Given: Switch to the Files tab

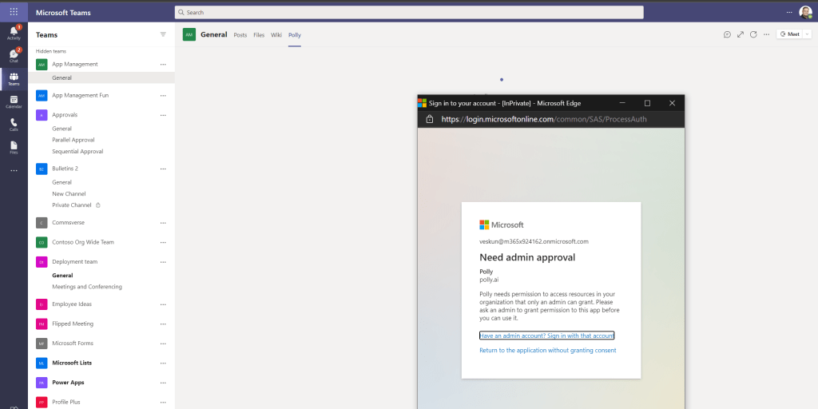Looking at the screenshot, I should [259, 35].
